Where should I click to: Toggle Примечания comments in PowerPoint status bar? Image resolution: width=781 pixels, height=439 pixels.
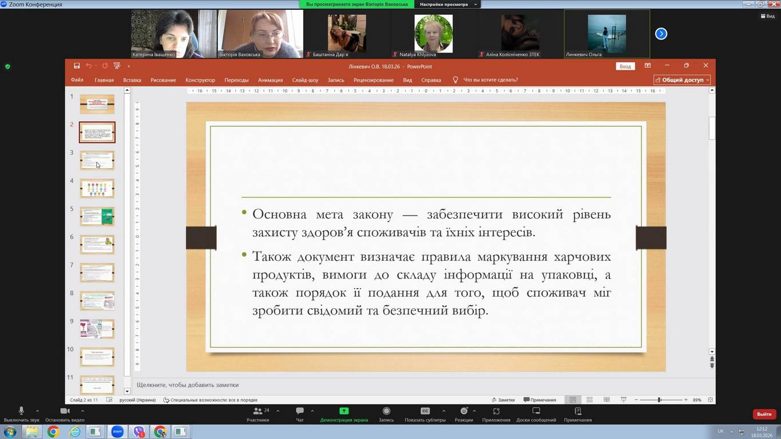pos(540,400)
